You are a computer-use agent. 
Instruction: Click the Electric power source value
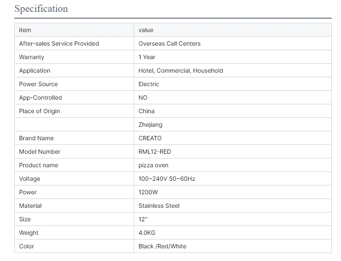[149, 84]
